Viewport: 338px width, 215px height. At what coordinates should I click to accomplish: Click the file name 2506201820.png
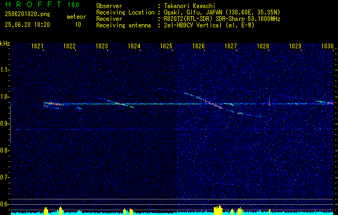tap(27, 15)
